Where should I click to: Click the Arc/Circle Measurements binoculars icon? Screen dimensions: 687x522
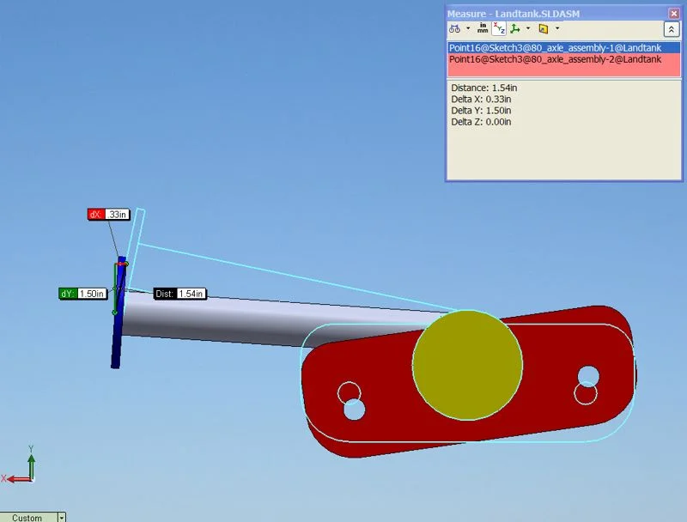tap(454, 28)
